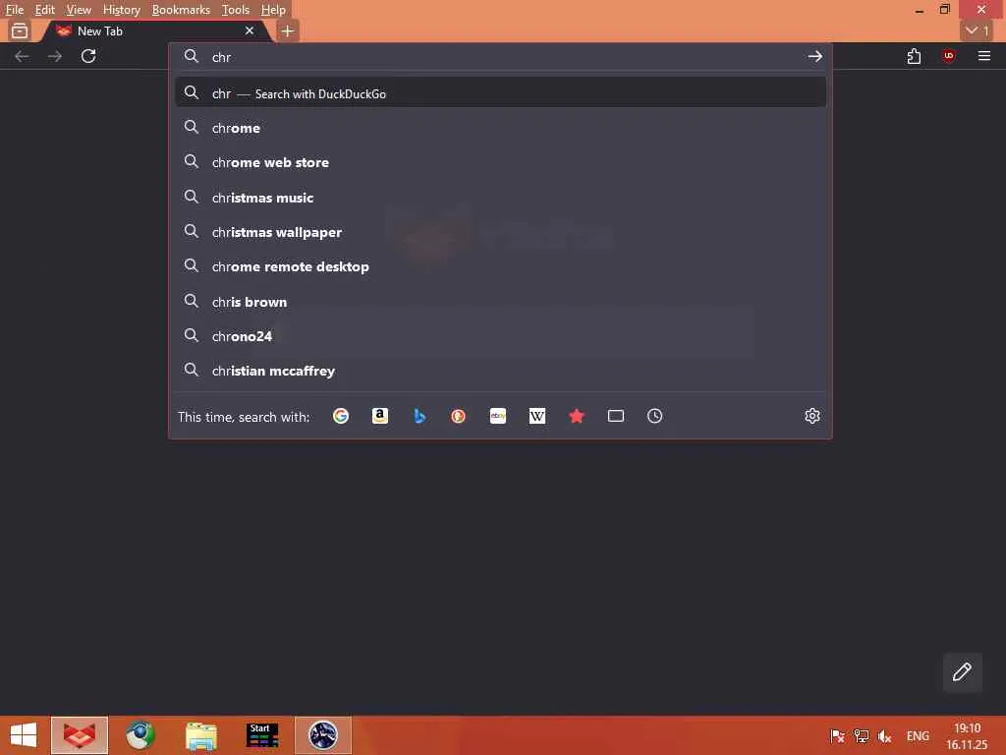1006x755 pixels.
Task: Click the red fox browser taskbar icon
Action: (80, 735)
